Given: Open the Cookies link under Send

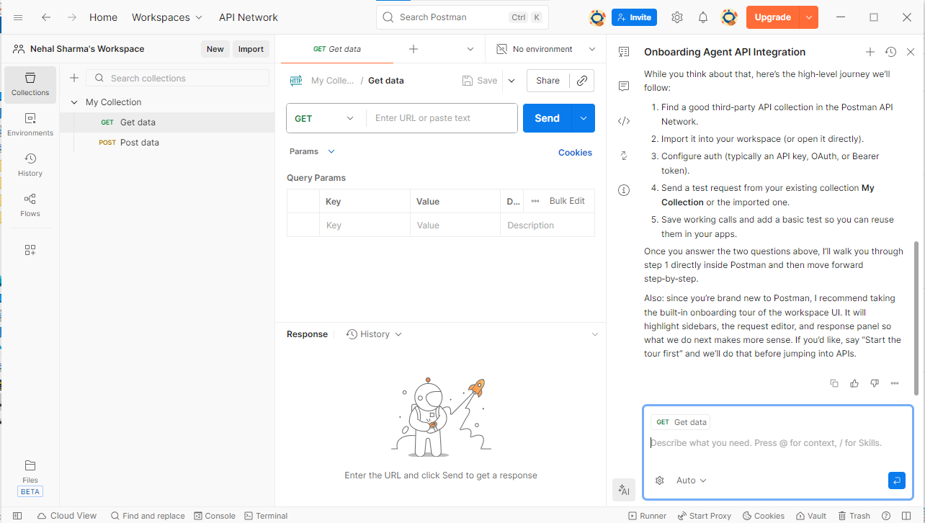Looking at the screenshot, I should (x=575, y=153).
